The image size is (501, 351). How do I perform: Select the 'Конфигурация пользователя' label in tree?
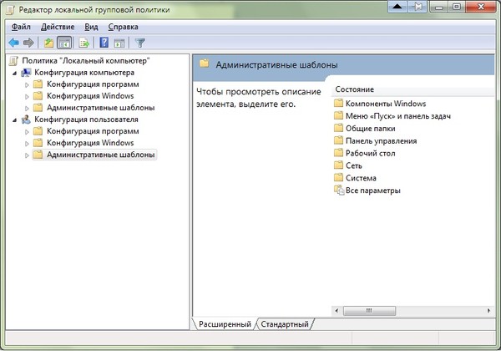click(x=86, y=120)
